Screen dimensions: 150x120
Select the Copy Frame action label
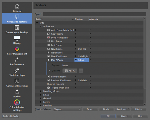pyautogui.click(x=57, y=34)
